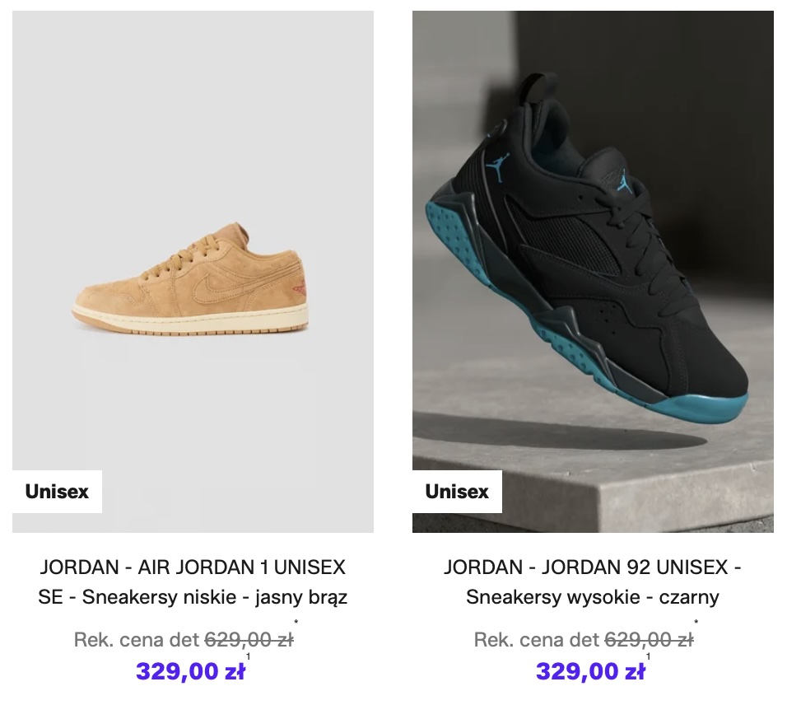Open the Air Jordan 1 Unisex SE title link
Image resolution: width=787 pixels, height=705 pixels.
193,582
